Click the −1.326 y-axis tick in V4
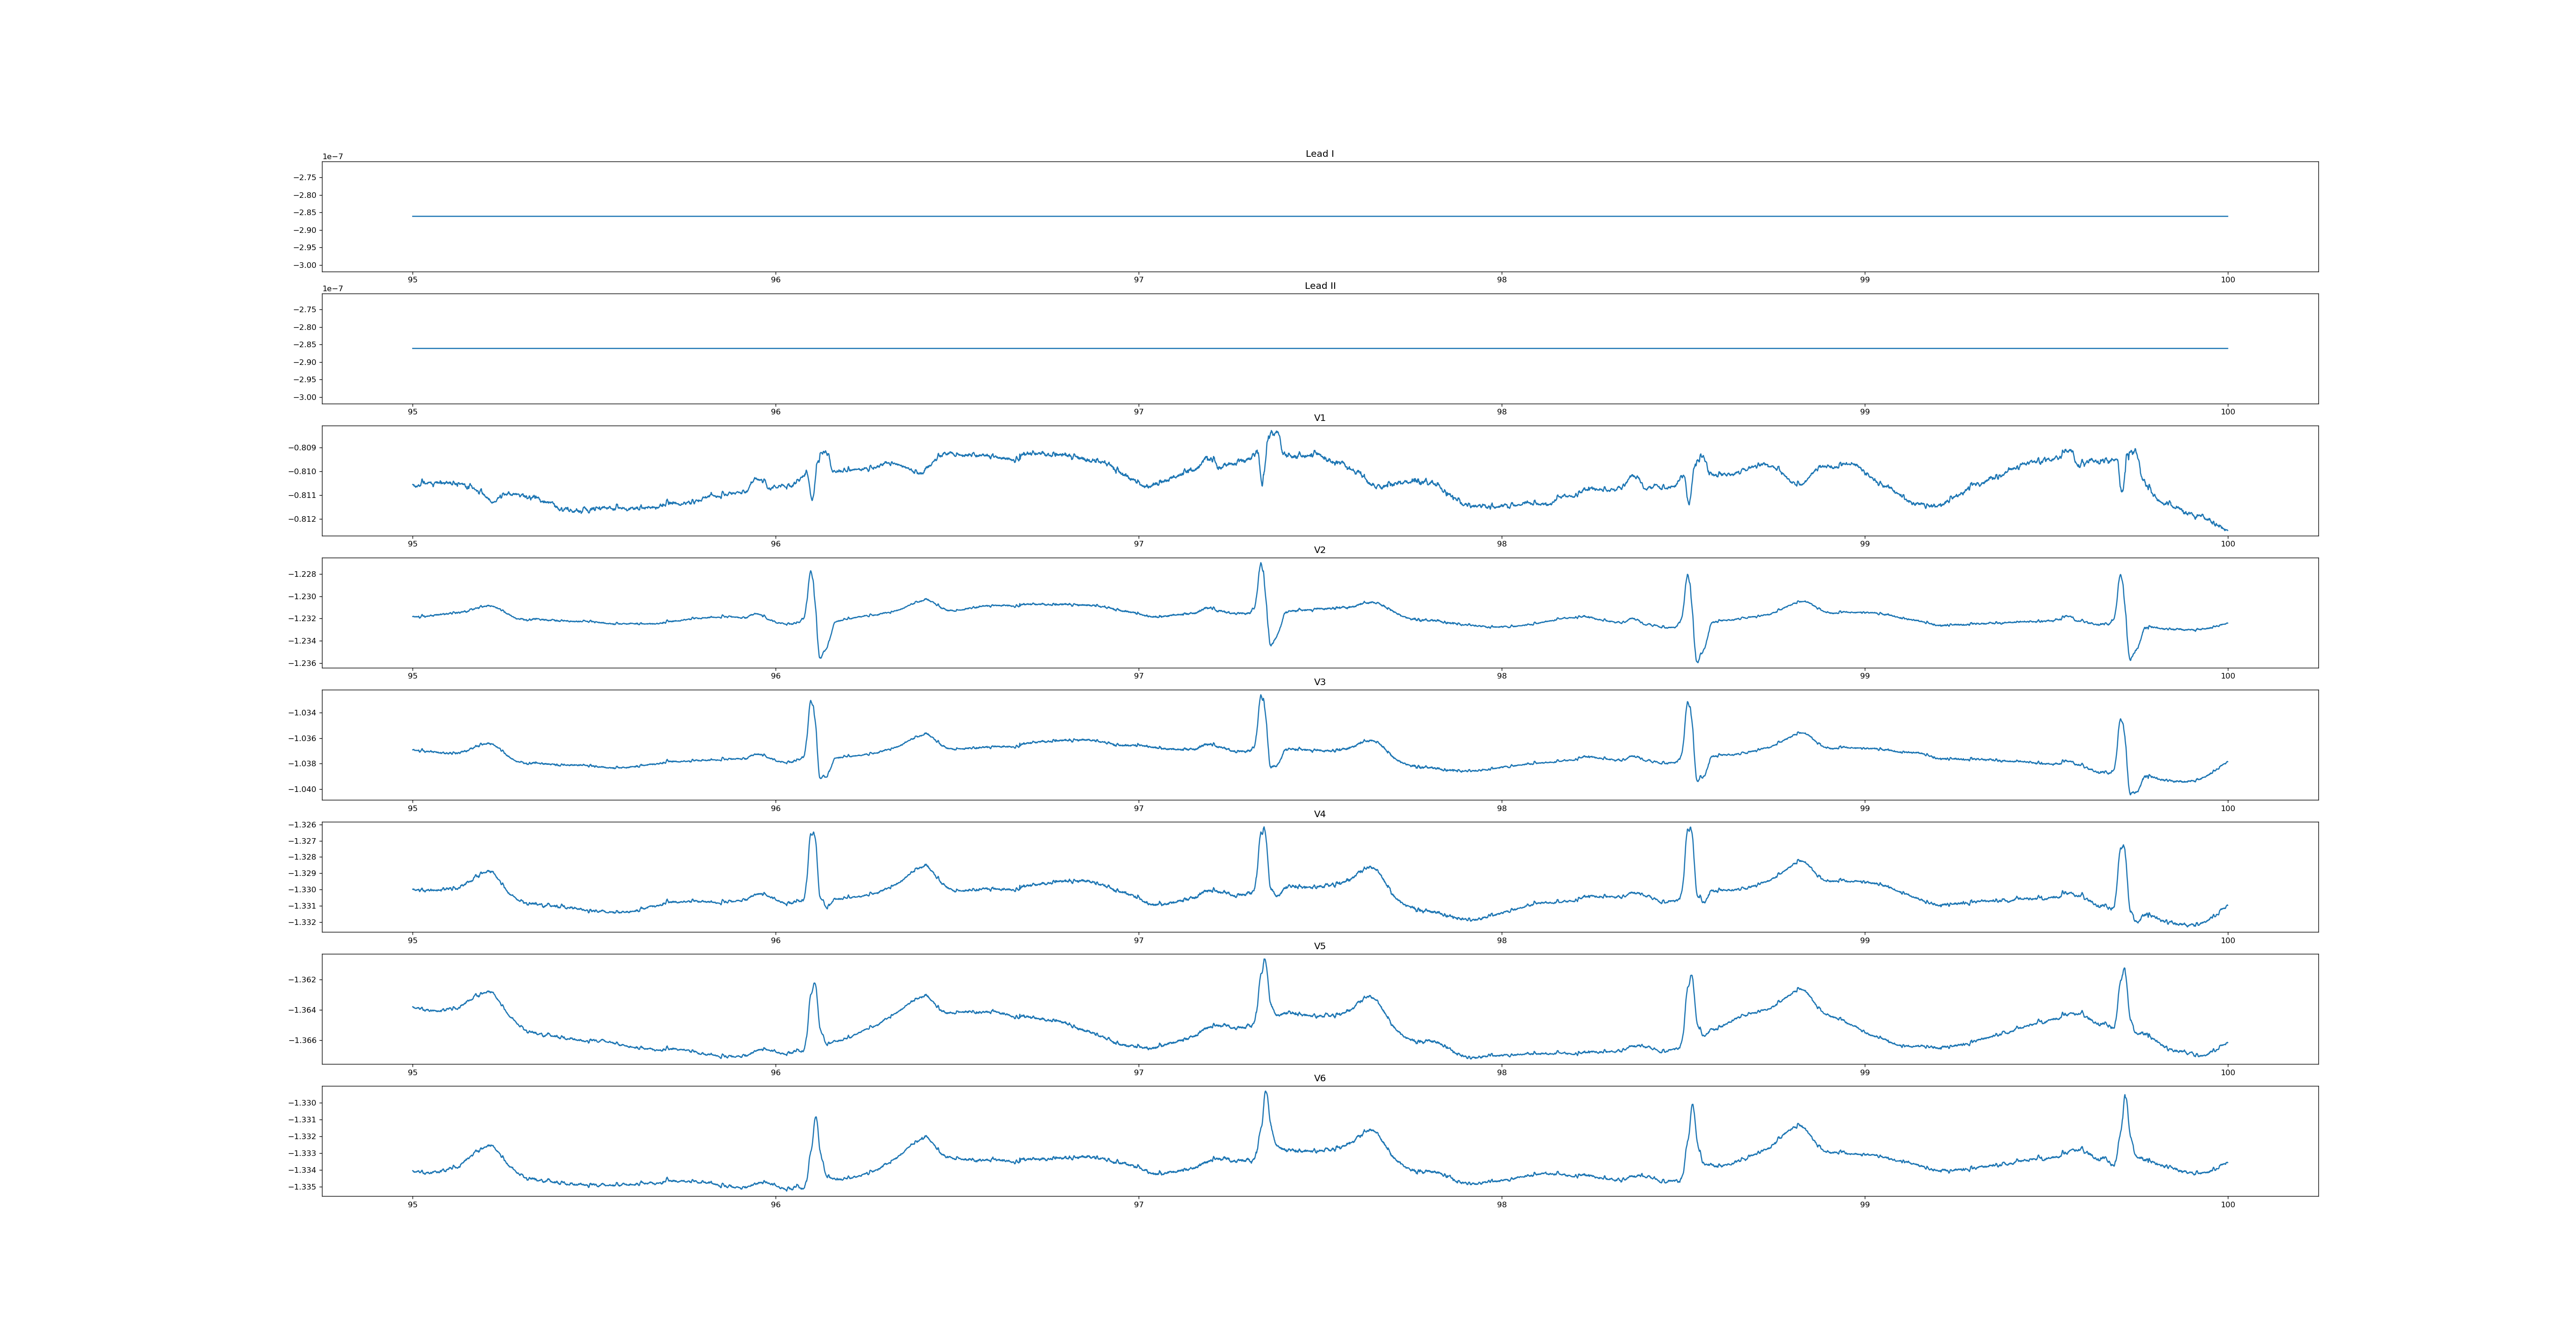2576x1344 pixels. tap(303, 825)
